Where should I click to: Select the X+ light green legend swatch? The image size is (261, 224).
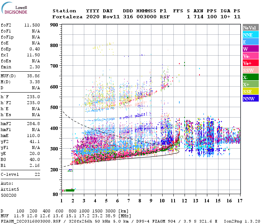coord(251,84)
